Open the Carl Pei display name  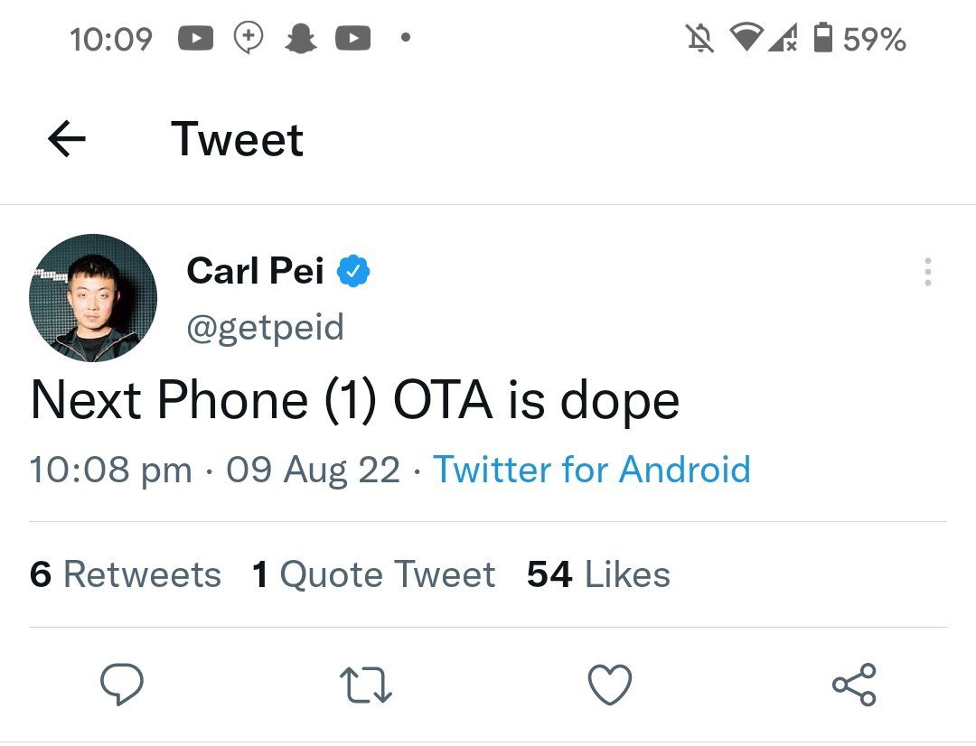(x=255, y=270)
